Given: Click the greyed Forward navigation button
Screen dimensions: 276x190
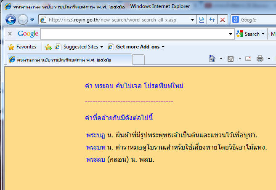Looking at the screenshot, I should click(x=23, y=19).
